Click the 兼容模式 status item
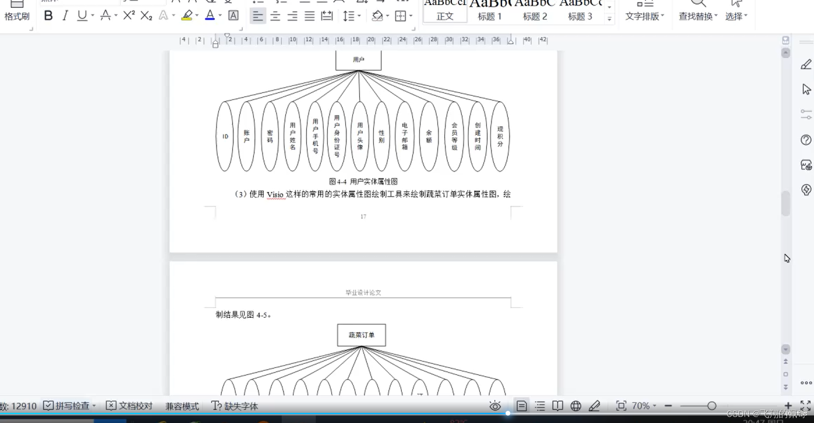Screen dimensions: 814x423 (182, 406)
